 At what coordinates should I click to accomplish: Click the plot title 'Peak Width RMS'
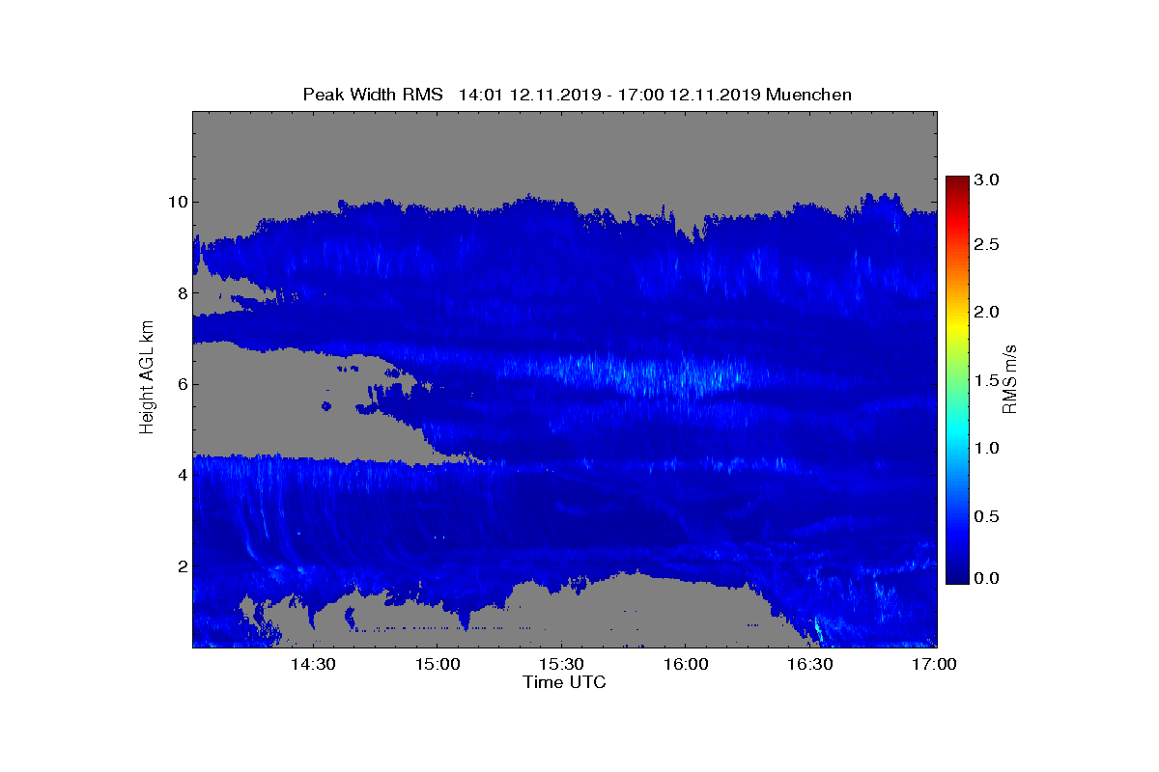coord(373,95)
